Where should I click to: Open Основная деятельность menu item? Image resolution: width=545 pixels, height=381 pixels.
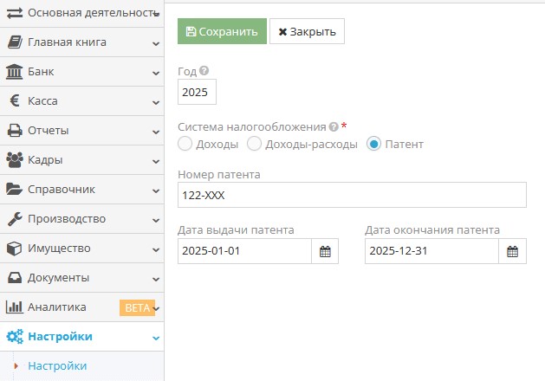(x=81, y=13)
